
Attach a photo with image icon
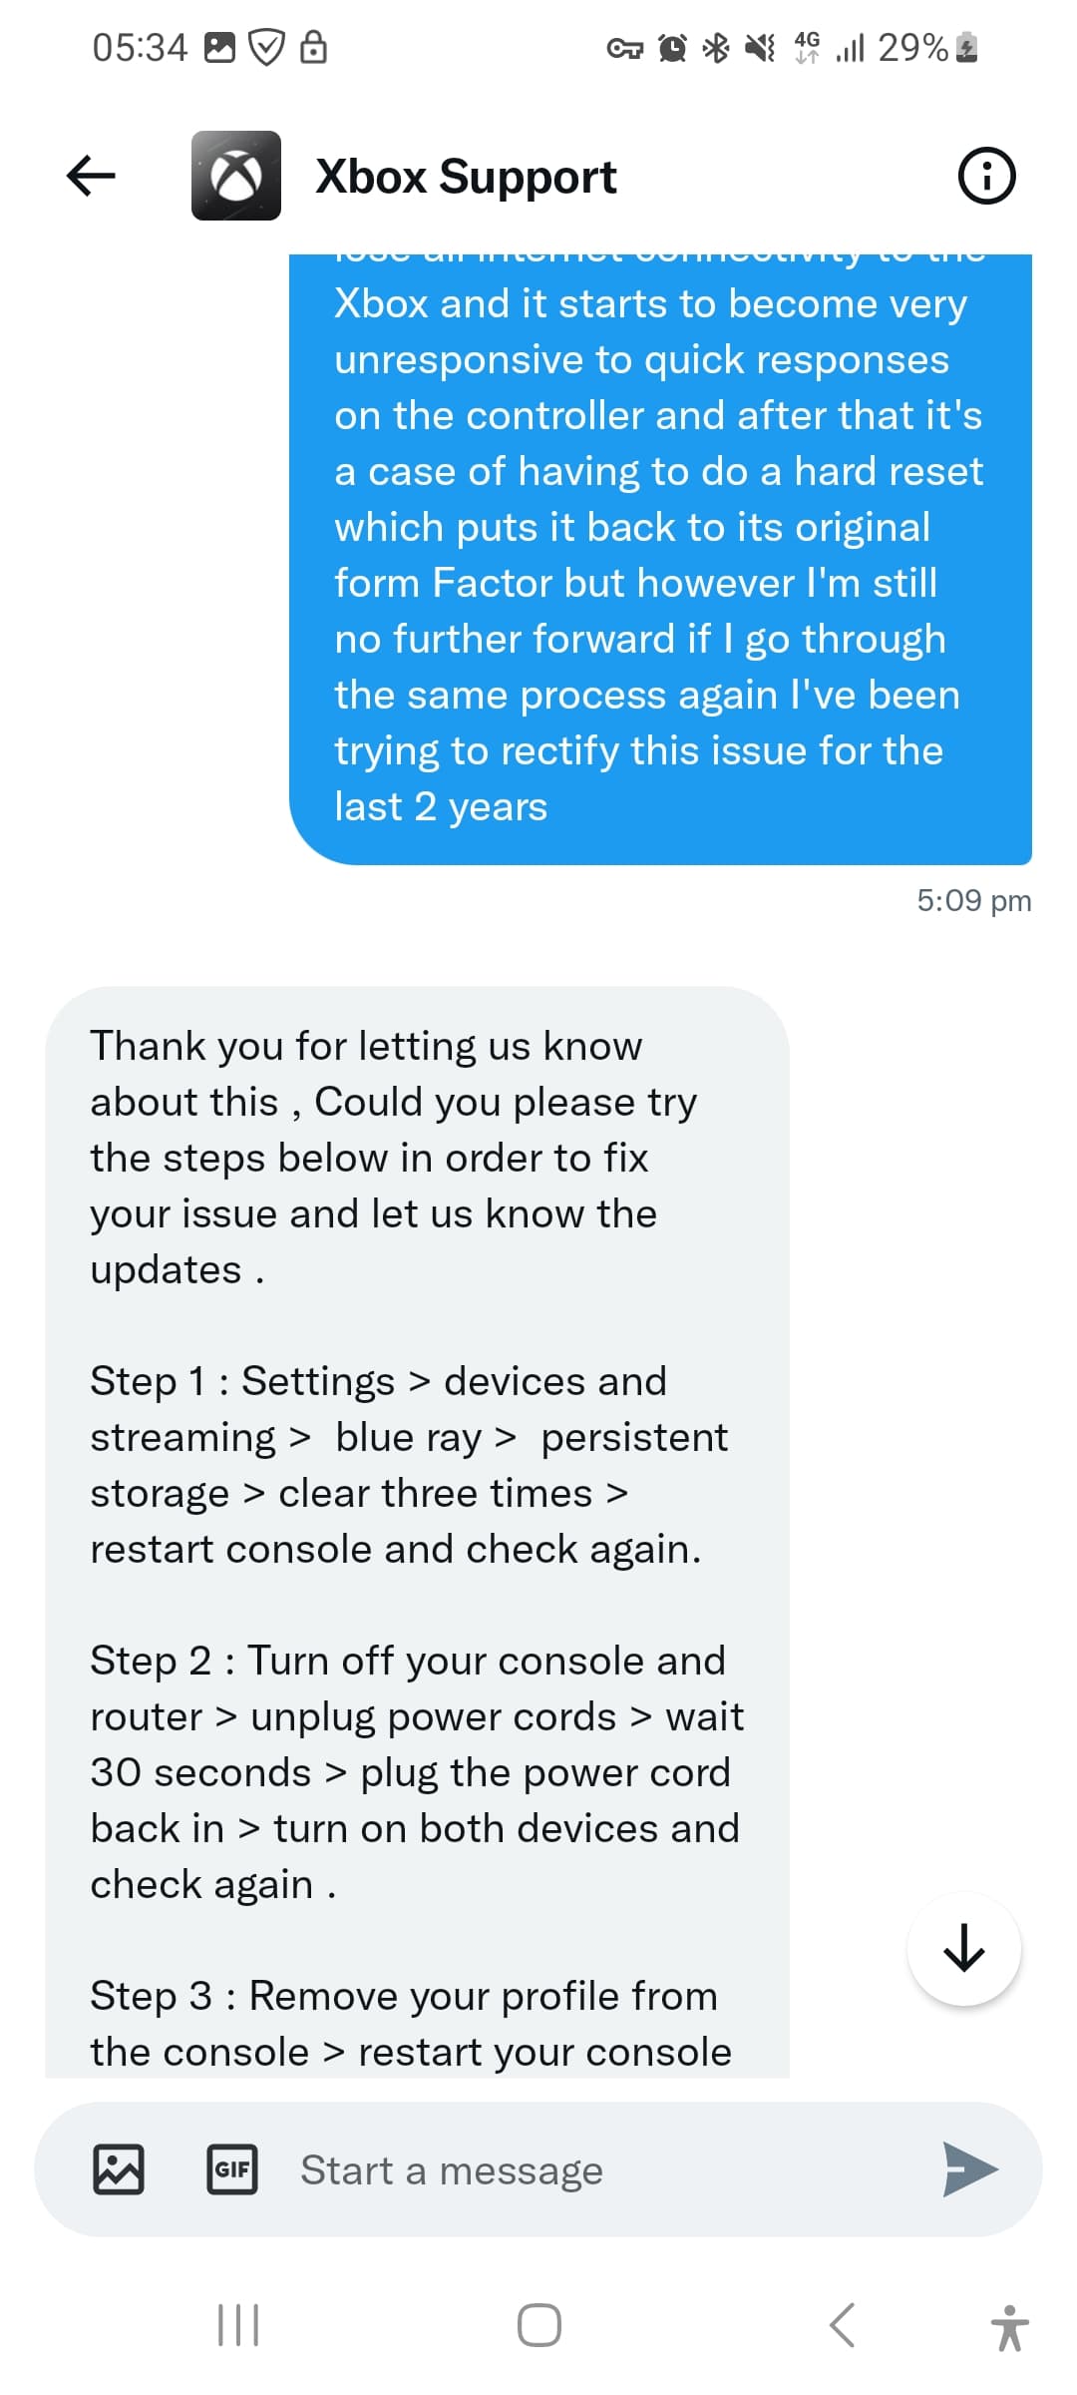click(x=119, y=2169)
